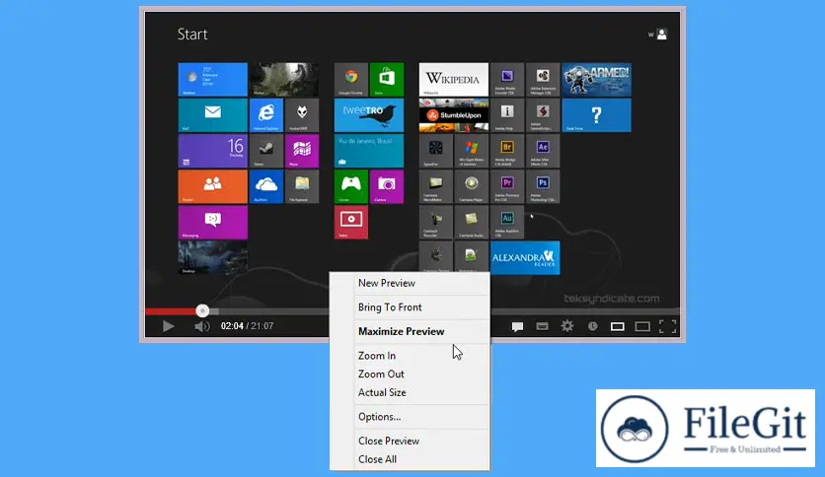Open the purple Messaging tile
The image size is (825, 477).
click(212, 222)
